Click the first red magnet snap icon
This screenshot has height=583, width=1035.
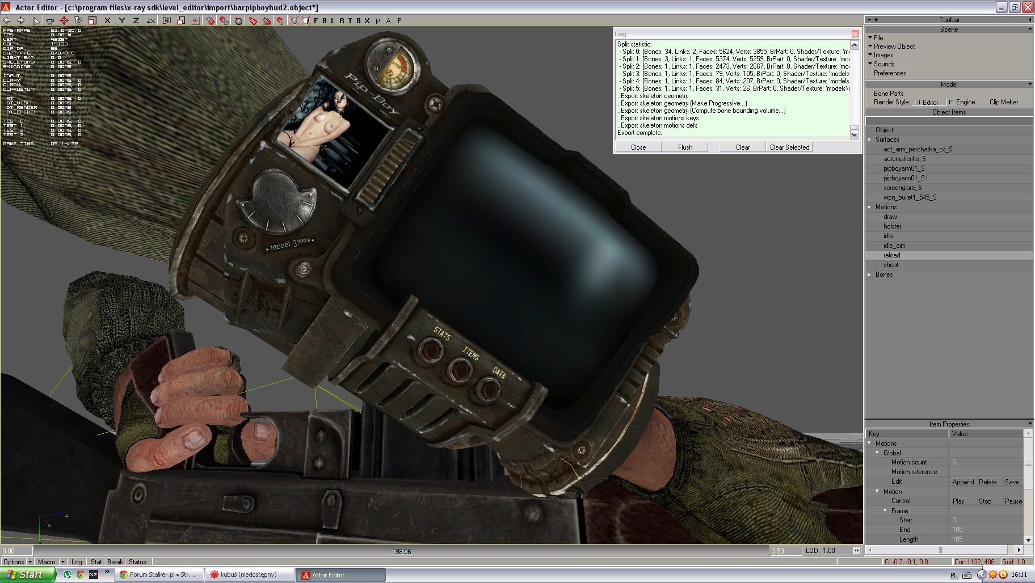pyautogui.click(x=211, y=20)
